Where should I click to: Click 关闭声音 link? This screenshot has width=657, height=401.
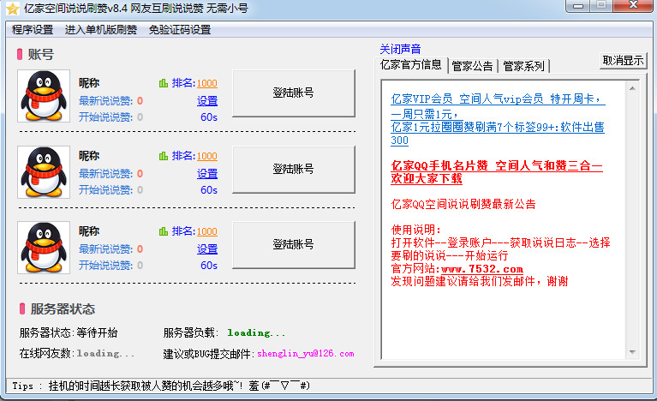[400, 49]
